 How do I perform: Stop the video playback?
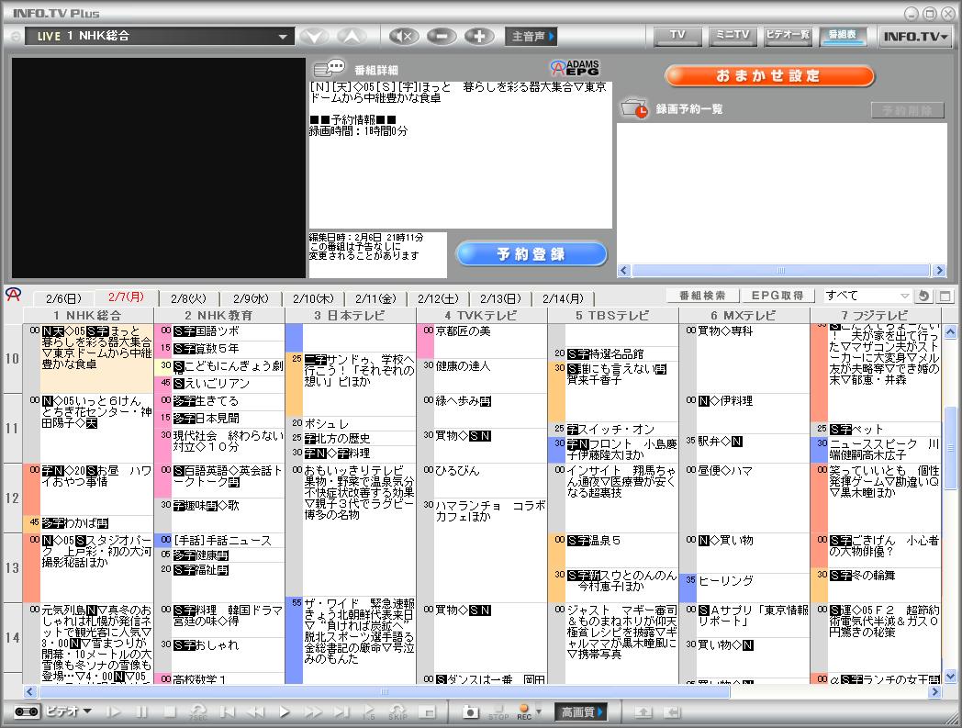pyautogui.click(x=169, y=712)
